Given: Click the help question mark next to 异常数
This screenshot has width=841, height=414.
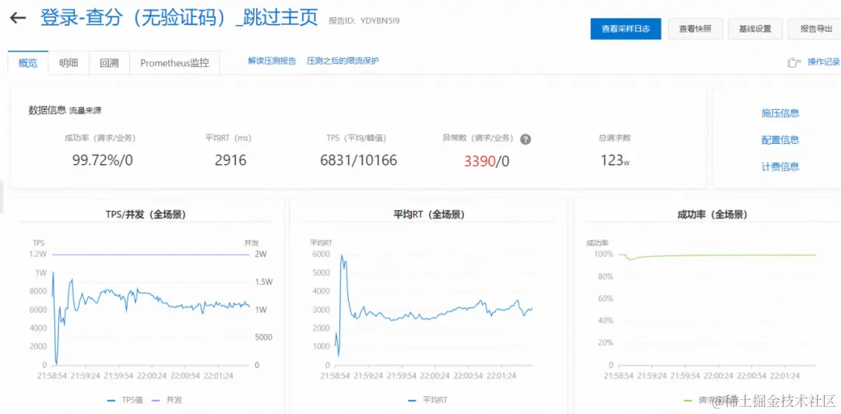Looking at the screenshot, I should pos(526,139).
